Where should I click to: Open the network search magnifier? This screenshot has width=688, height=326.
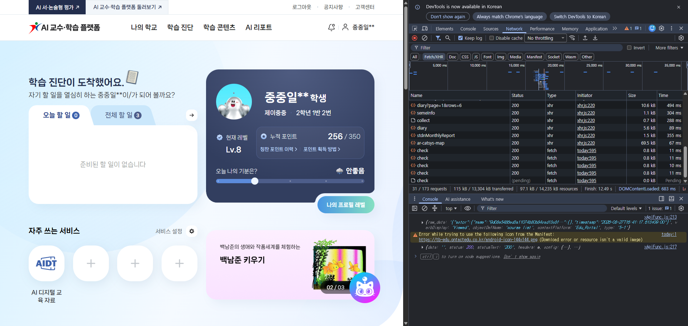coord(448,38)
